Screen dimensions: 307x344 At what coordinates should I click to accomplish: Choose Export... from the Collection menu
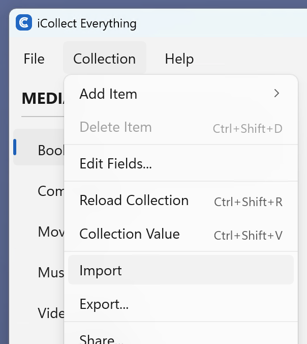click(x=104, y=304)
